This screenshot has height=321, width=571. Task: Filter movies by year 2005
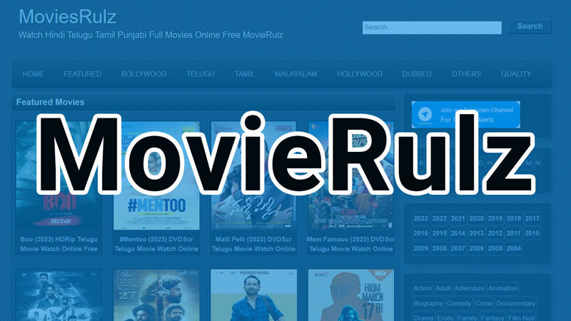(x=495, y=248)
